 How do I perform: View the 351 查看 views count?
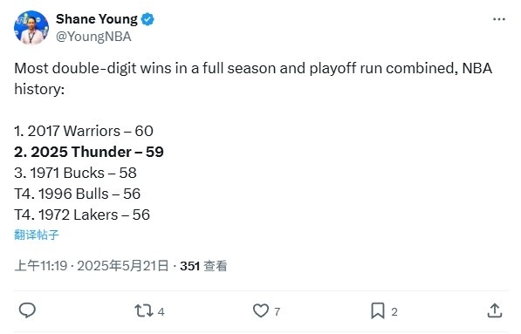203,266
